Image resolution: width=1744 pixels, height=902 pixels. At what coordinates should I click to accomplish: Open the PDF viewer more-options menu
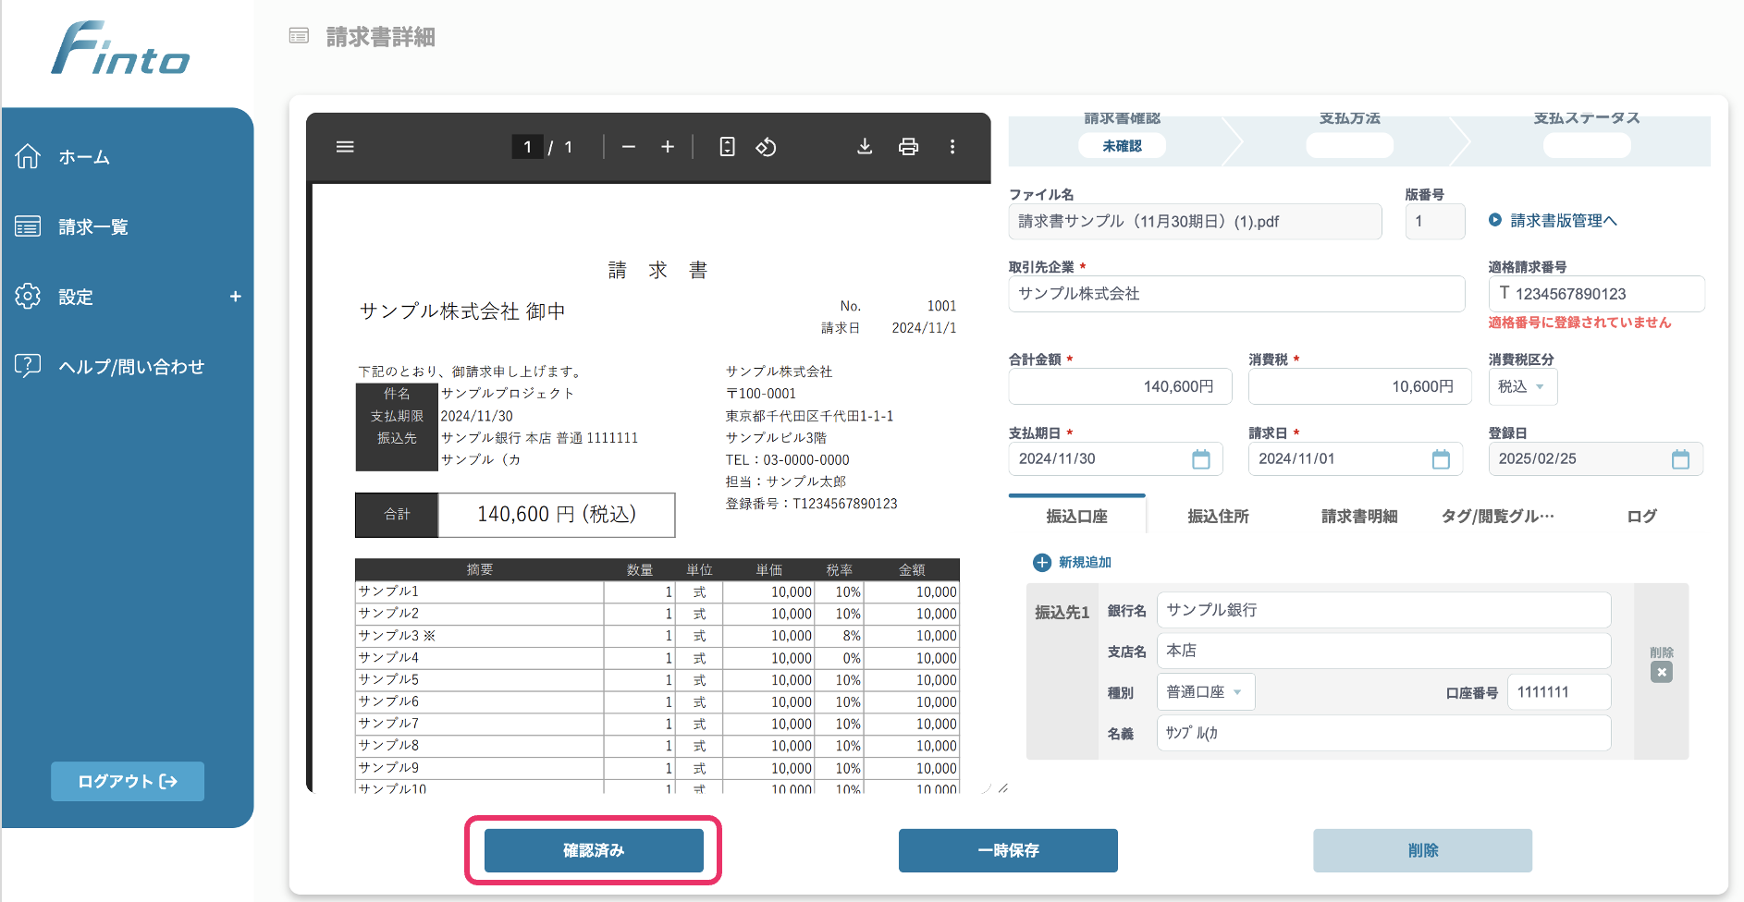952,147
